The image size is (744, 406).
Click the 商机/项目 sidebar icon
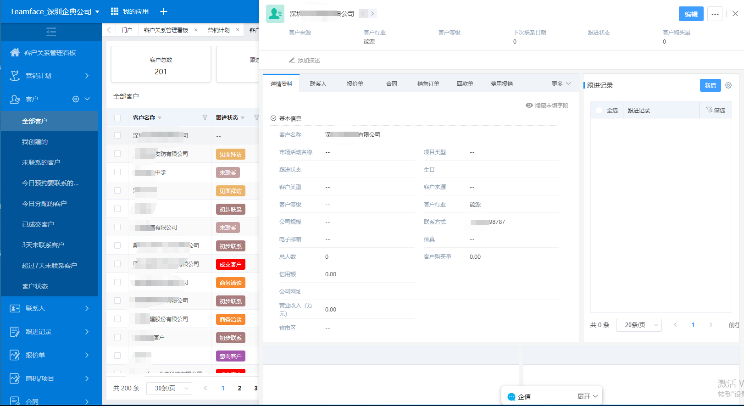[15, 378]
